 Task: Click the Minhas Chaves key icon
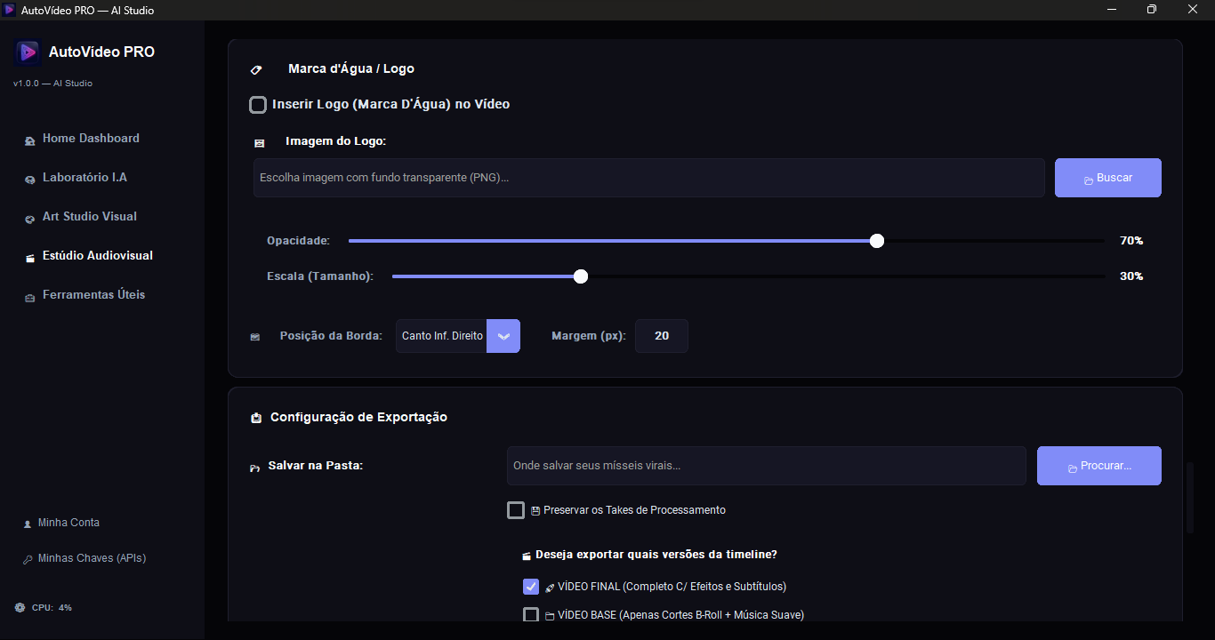(x=28, y=559)
